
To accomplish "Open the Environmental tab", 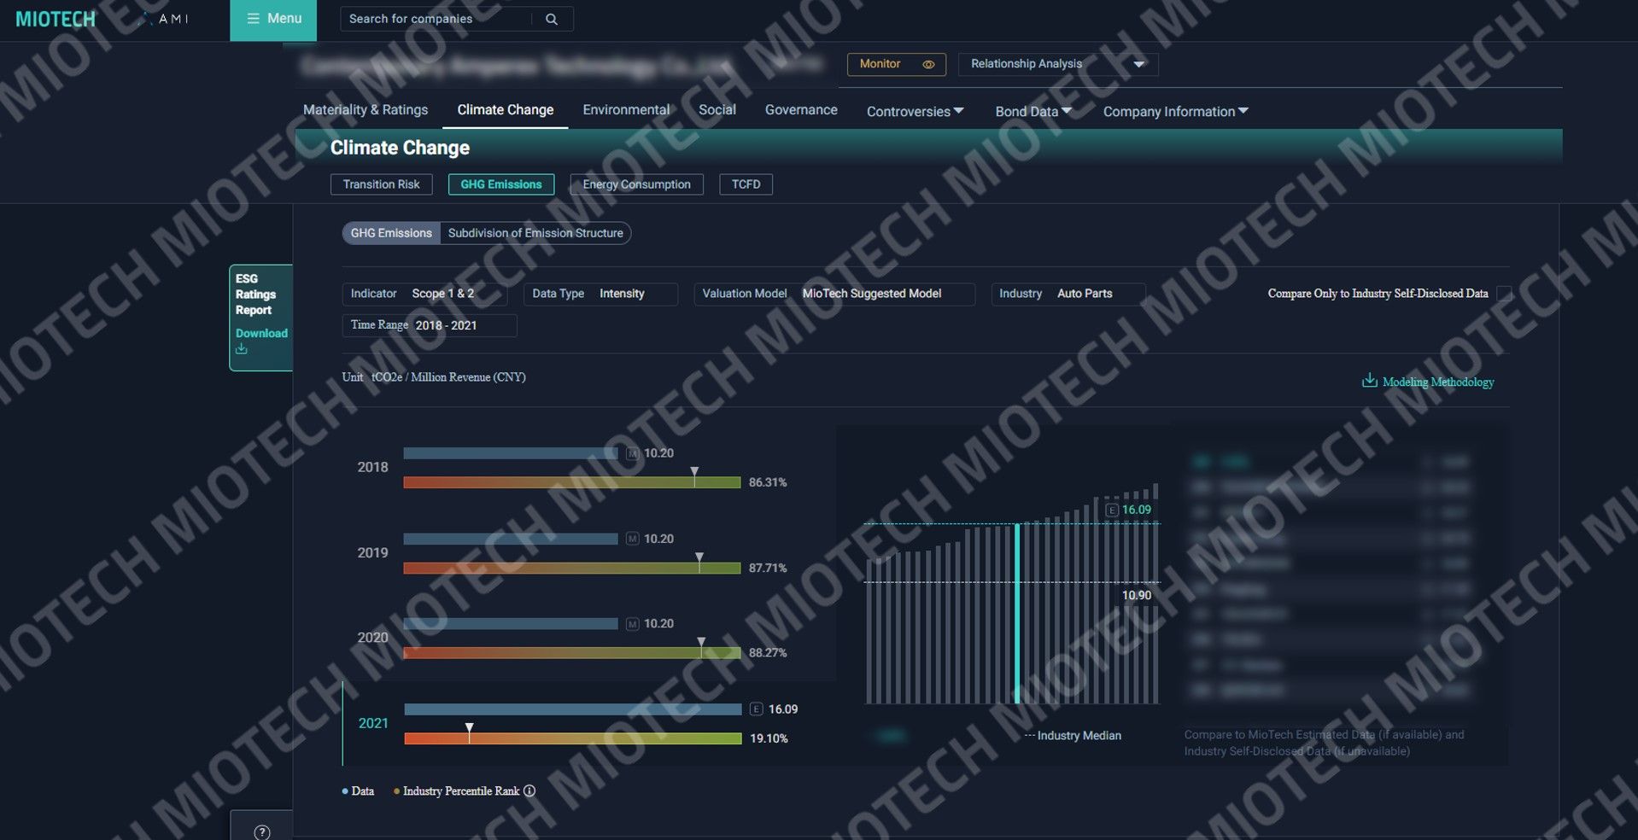I will 626,110.
